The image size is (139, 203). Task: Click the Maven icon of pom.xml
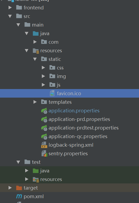click(19, 197)
